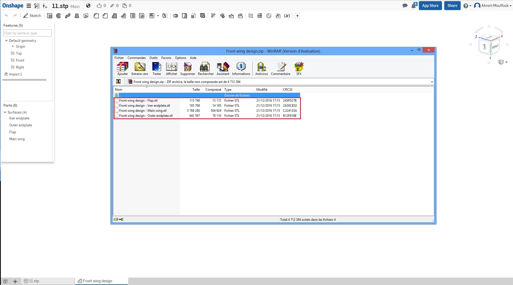This screenshot has width=513, height=285.
Task: Expand the WinRAR archive path dropdown
Action: click(x=432, y=82)
